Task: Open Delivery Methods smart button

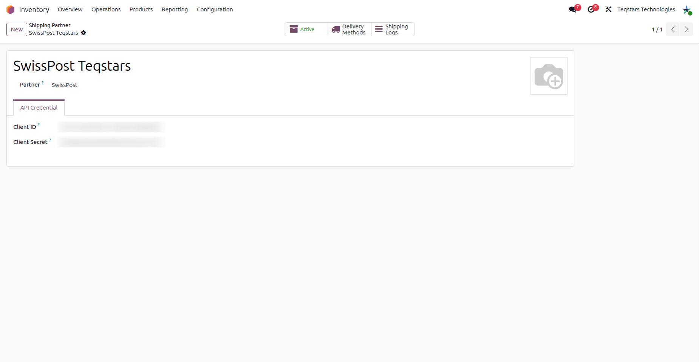Action: click(x=349, y=30)
